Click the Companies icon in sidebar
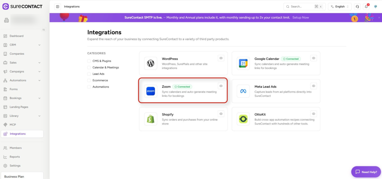 5,54
